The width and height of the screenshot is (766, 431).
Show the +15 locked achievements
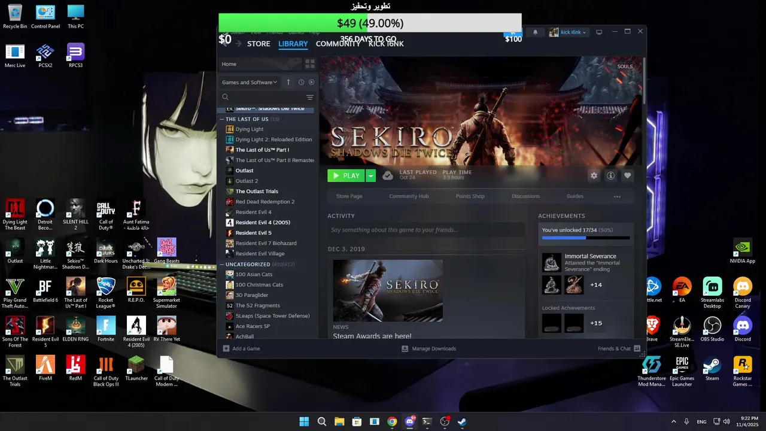[x=596, y=323]
